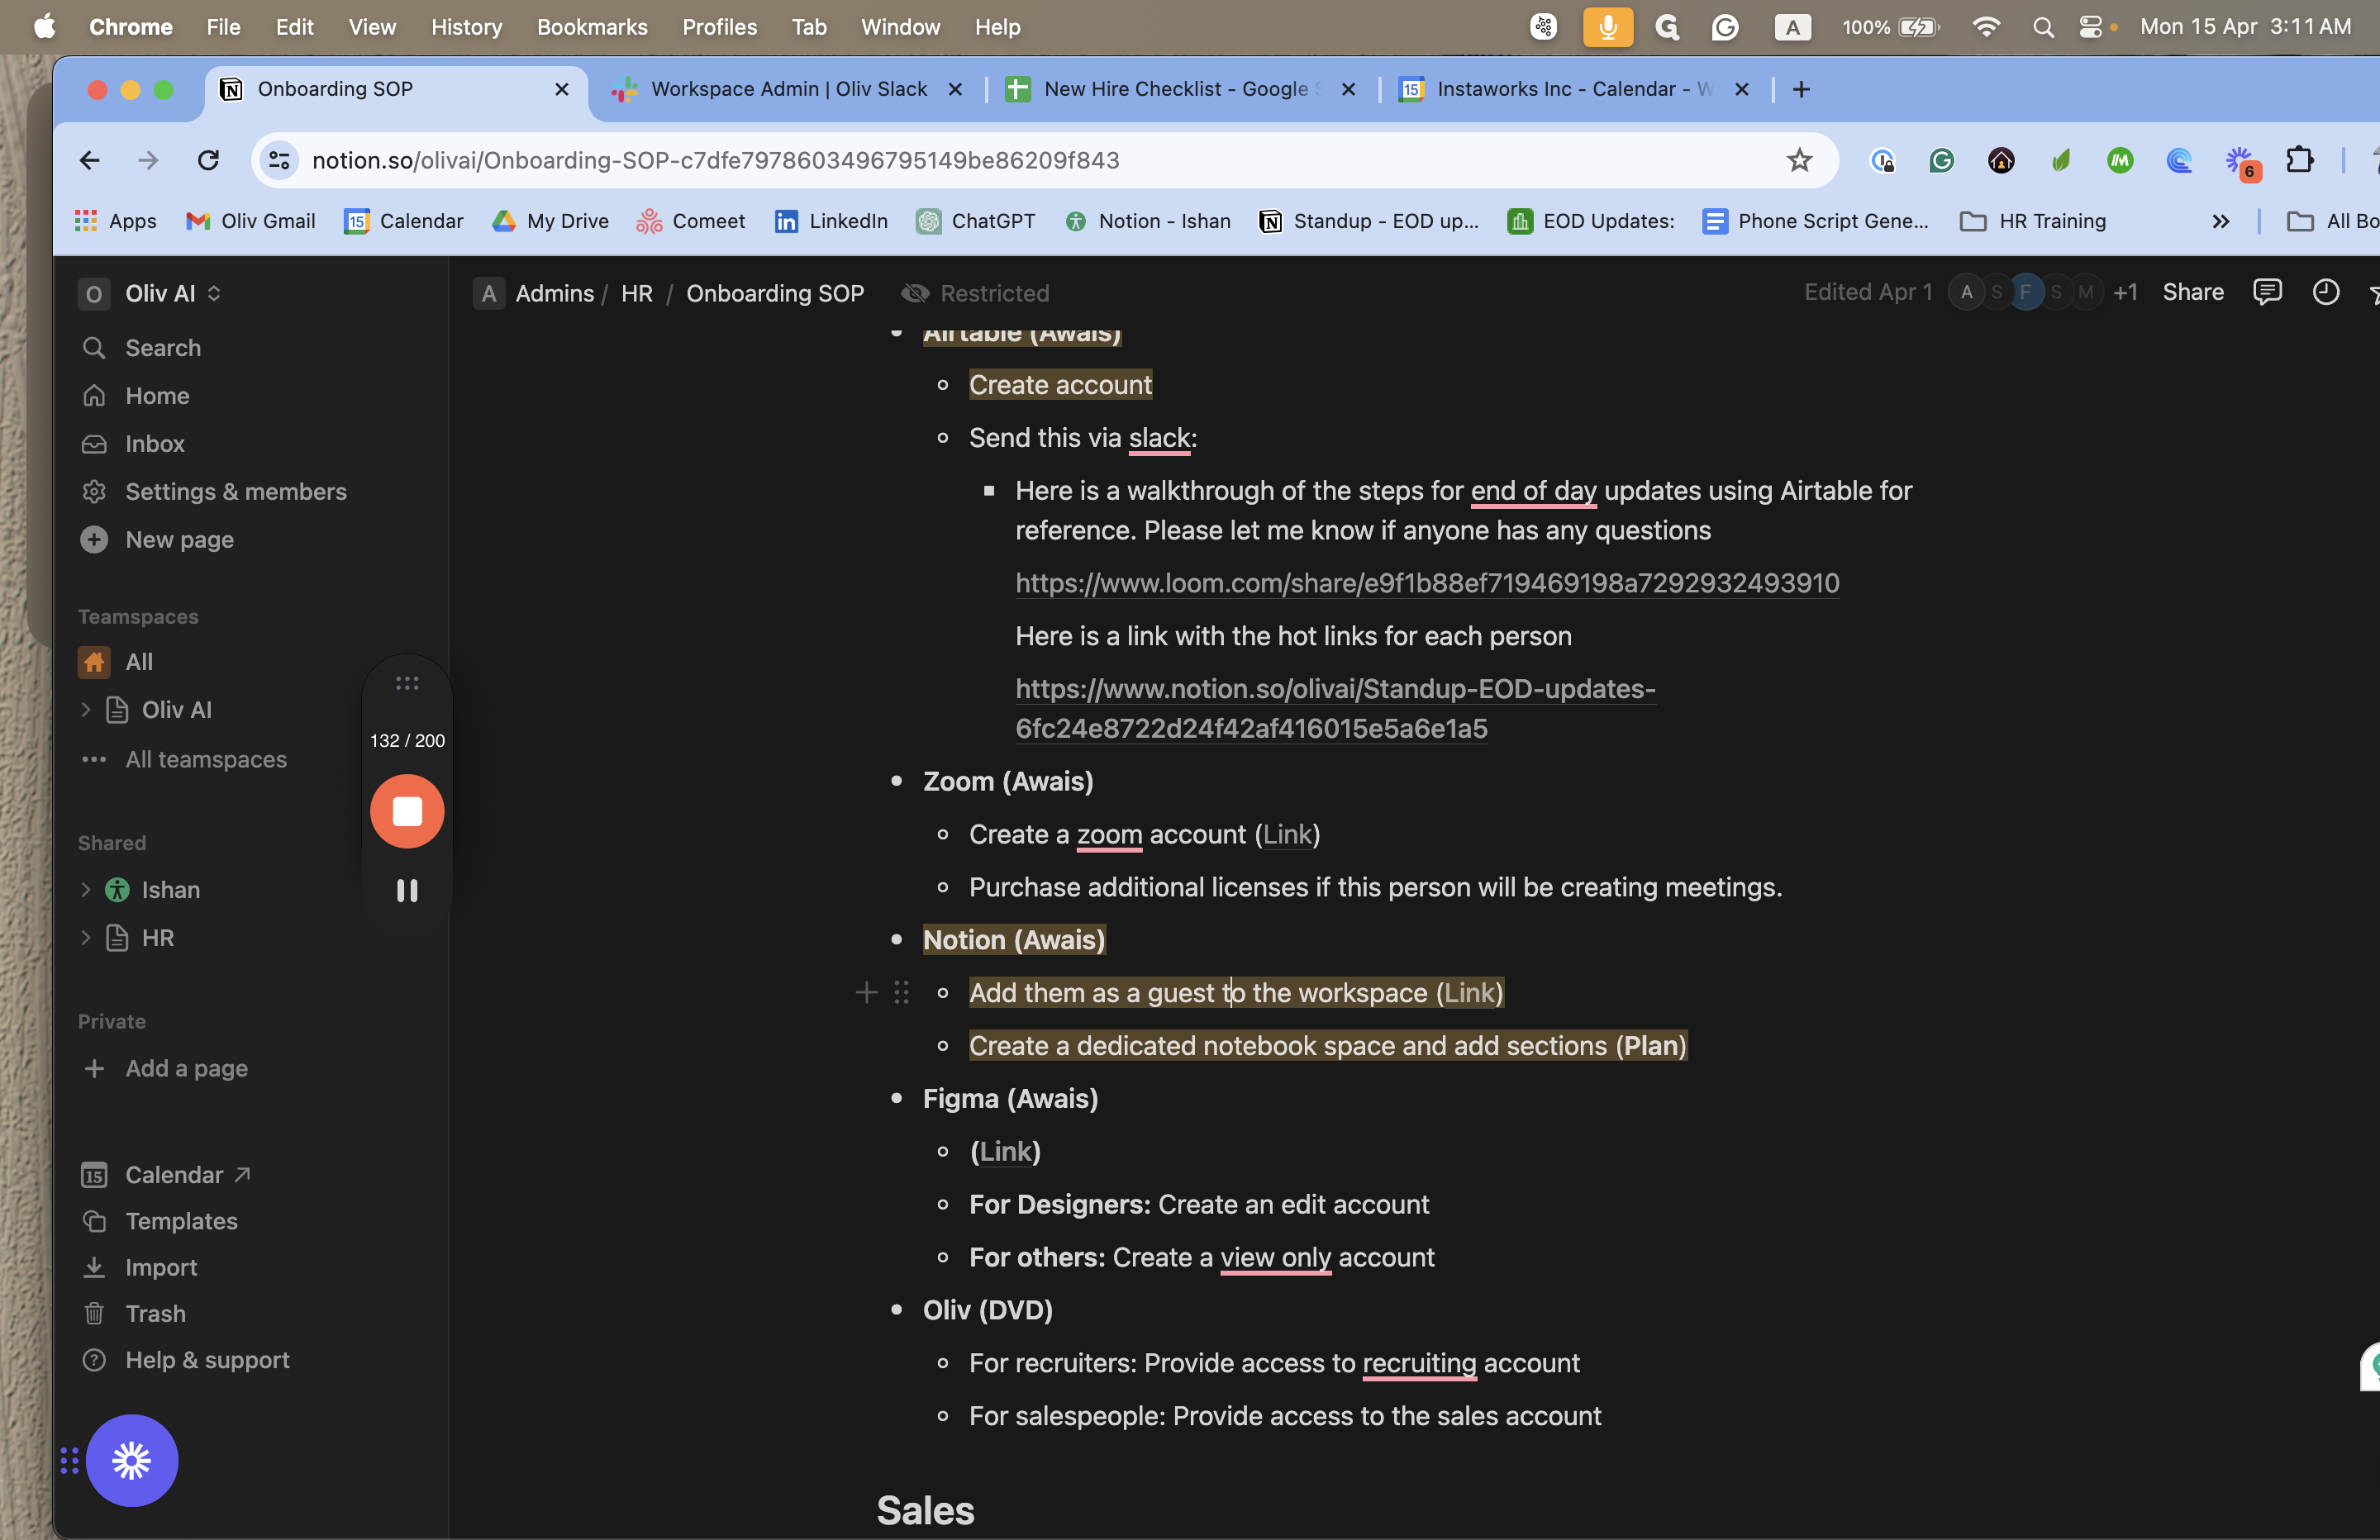The height and width of the screenshot is (1540, 2380).
Task: Bookmark page with star icon
Action: pyautogui.click(x=1799, y=160)
